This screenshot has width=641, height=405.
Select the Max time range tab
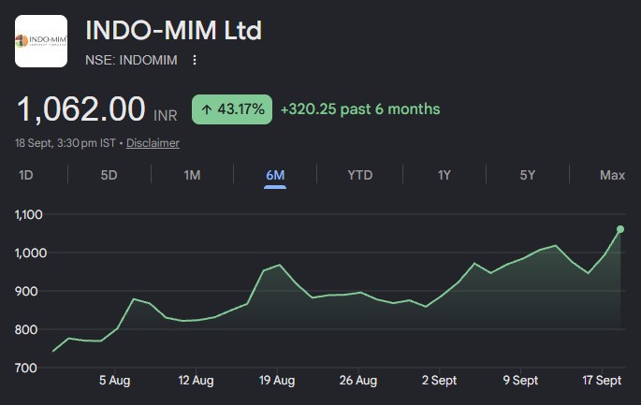point(612,175)
